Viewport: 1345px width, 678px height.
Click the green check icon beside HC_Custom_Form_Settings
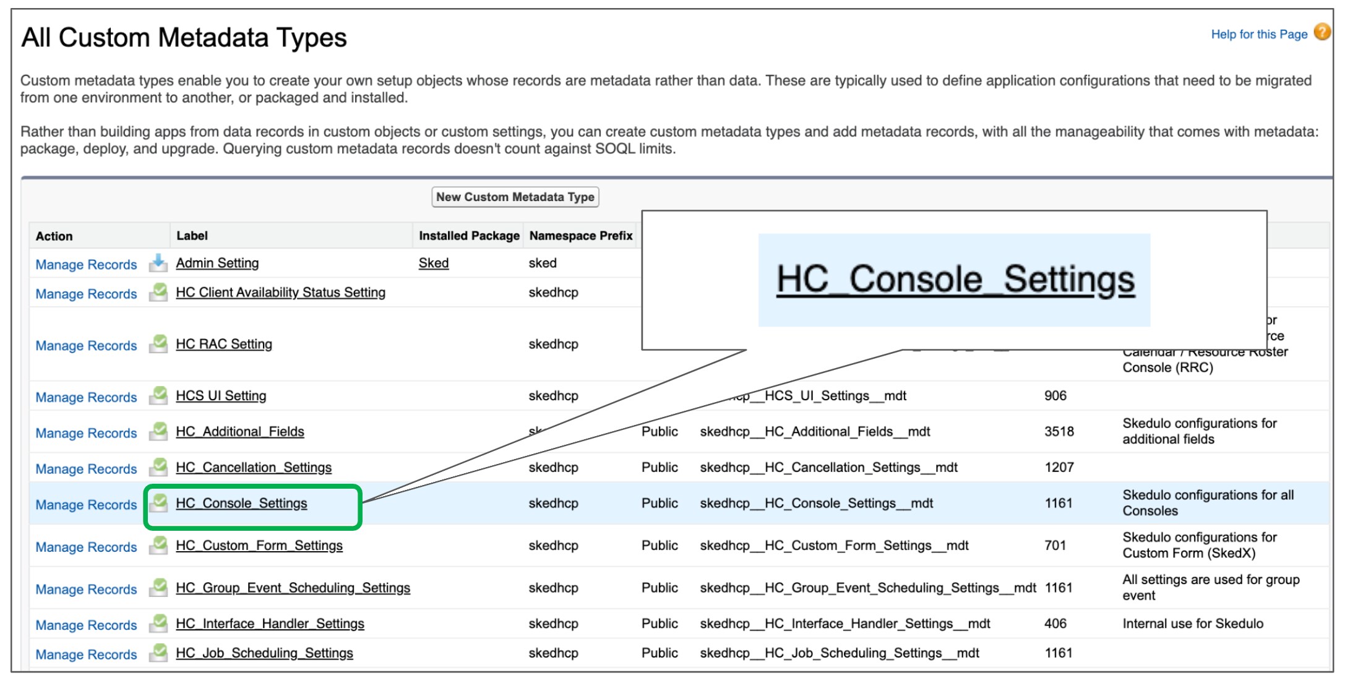[158, 545]
